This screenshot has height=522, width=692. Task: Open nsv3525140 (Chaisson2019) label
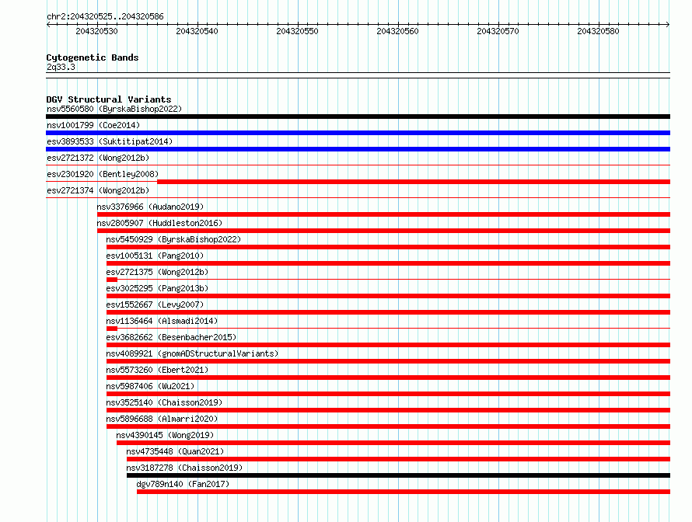click(x=164, y=402)
